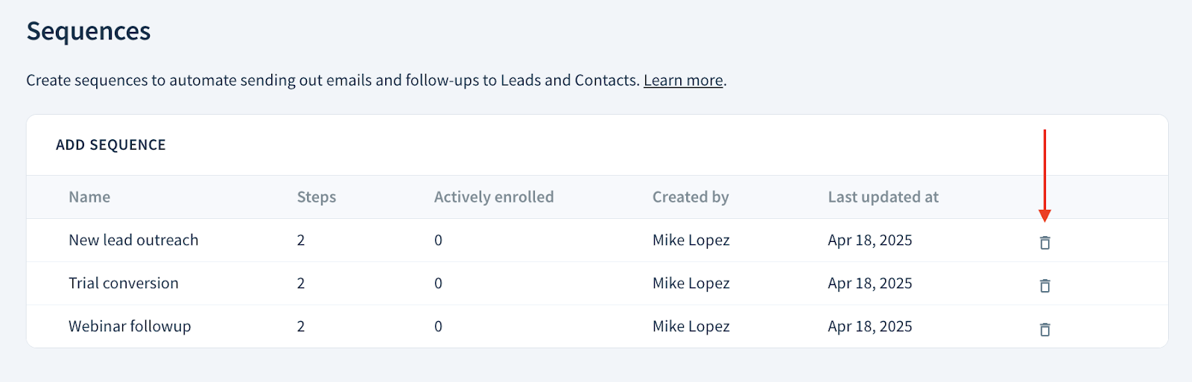Open the Webinar followup sequence

click(x=130, y=326)
